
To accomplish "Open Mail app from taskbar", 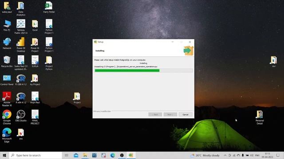I will click(76, 155).
